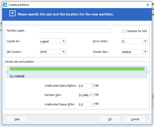Screen dimensions: 154x127
Task: Increase Unallocated Space Before with the up arrow
Action: 93,85
